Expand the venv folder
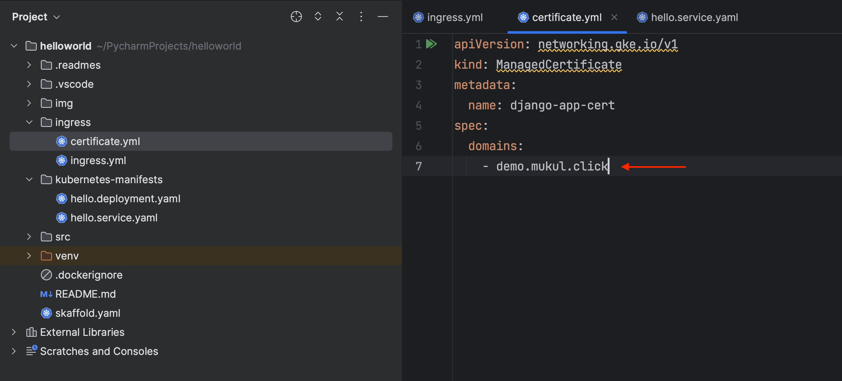 29,256
